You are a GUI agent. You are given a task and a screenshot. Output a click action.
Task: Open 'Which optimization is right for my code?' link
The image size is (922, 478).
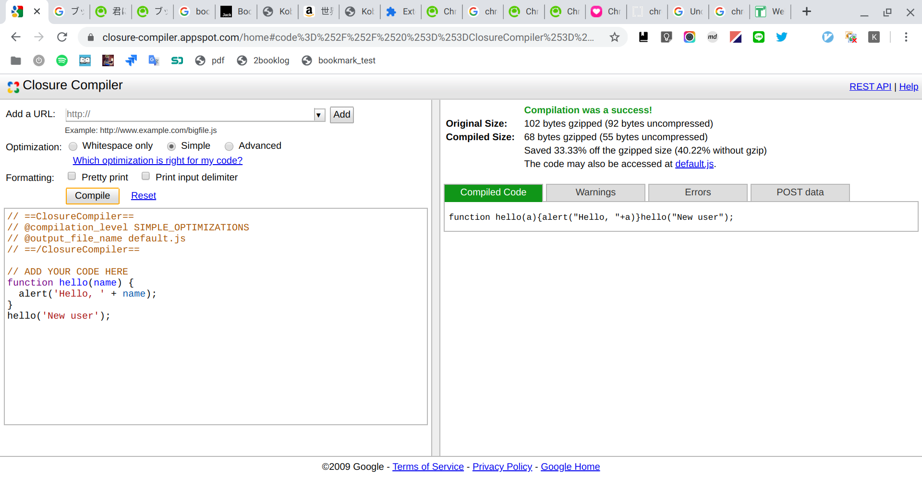[158, 161]
